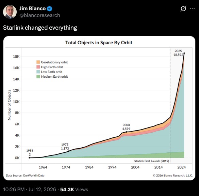Screen dimensions: 199x196
Task: Click the Jim Bianco display name
Action: (32, 9)
